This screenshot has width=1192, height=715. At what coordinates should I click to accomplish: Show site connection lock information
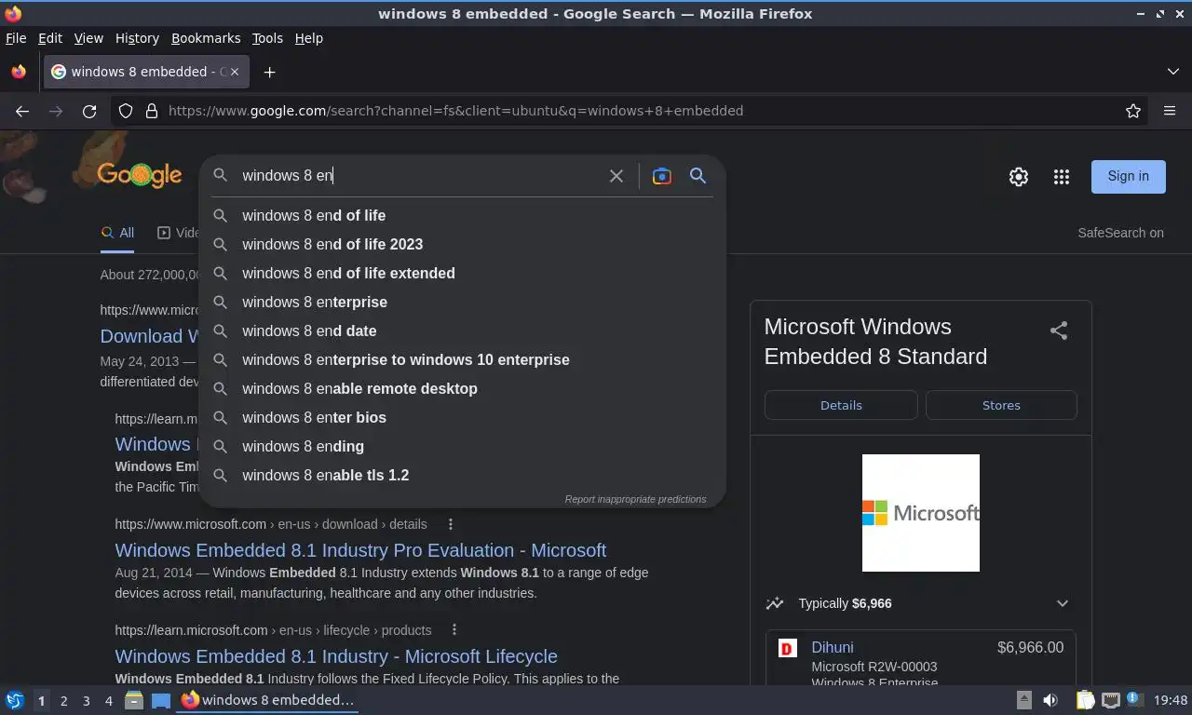(x=152, y=111)
